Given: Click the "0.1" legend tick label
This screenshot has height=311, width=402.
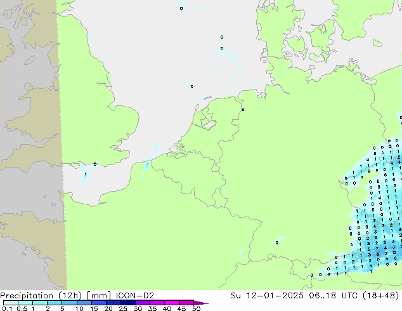Looking at the screenshot, I should (7, 308).
